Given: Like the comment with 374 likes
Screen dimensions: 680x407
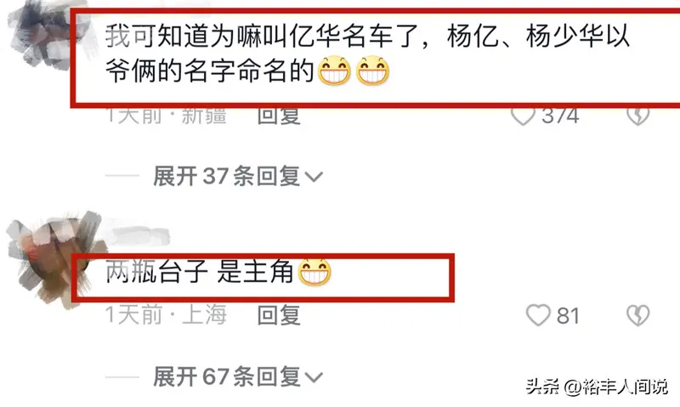Looking at the screenshot, I should tap(523, 116).
